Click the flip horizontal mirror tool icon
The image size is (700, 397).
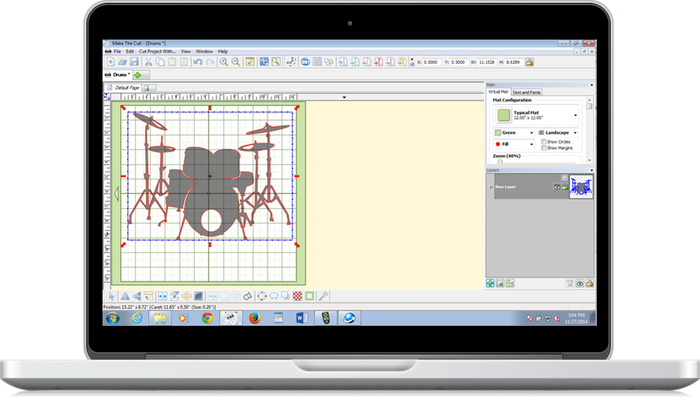[x=124, y=296]
